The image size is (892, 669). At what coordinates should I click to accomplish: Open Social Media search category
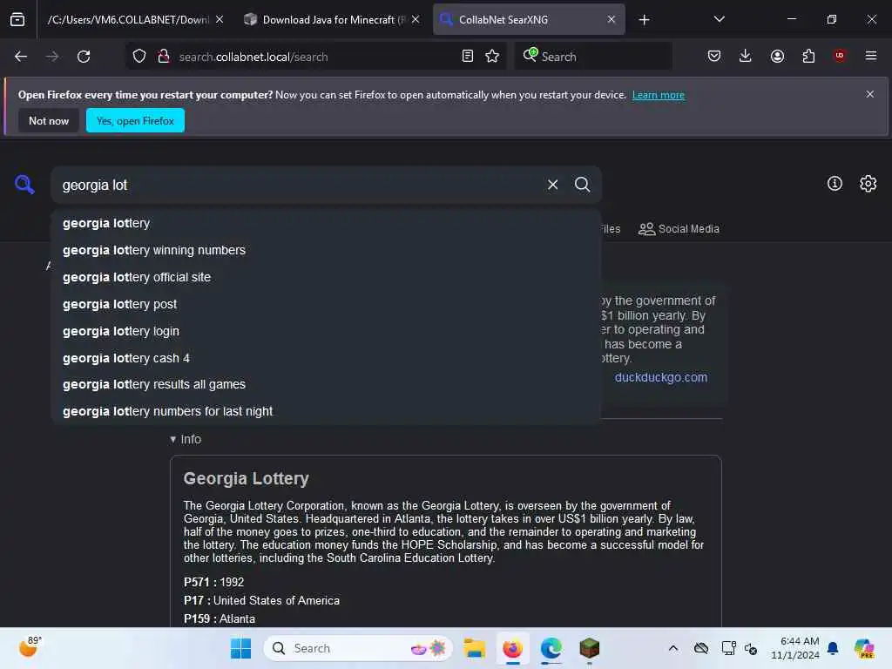[679, 229]
